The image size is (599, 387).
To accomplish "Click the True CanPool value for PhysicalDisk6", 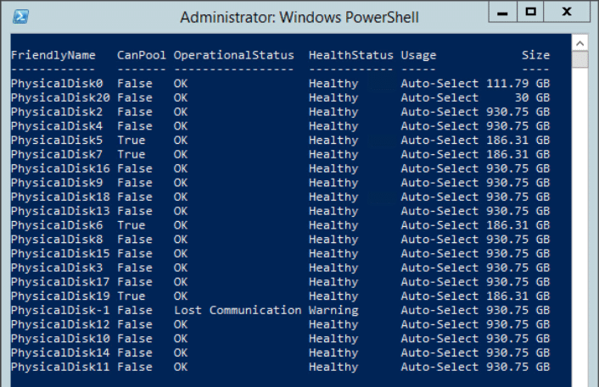I will [x=131, y=225].
